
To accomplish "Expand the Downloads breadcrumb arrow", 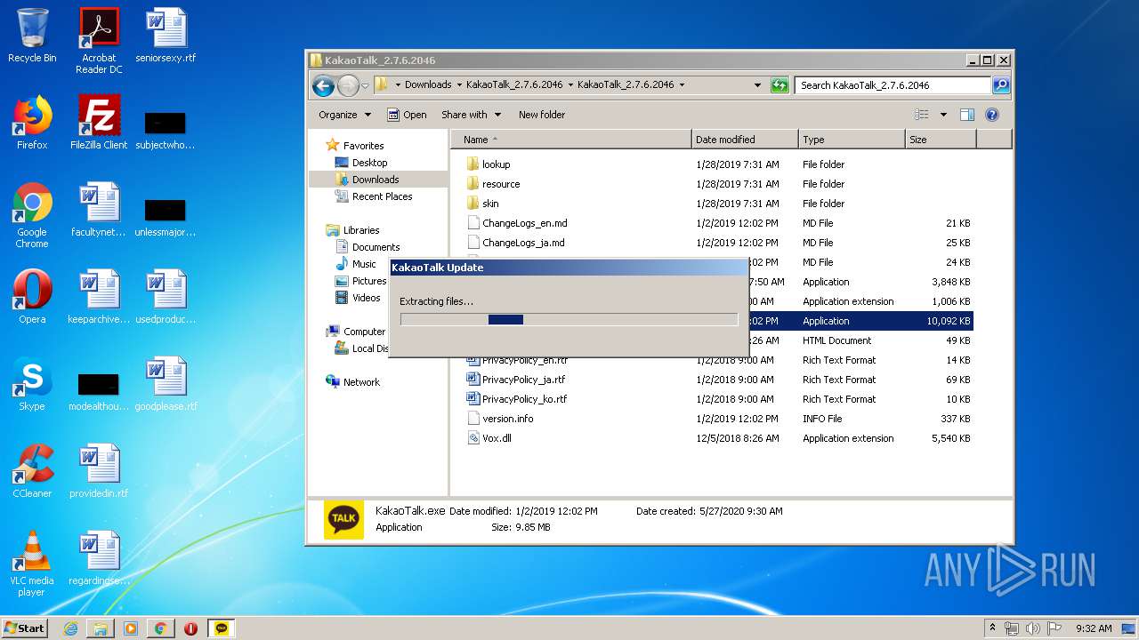I will coord(458,85).
